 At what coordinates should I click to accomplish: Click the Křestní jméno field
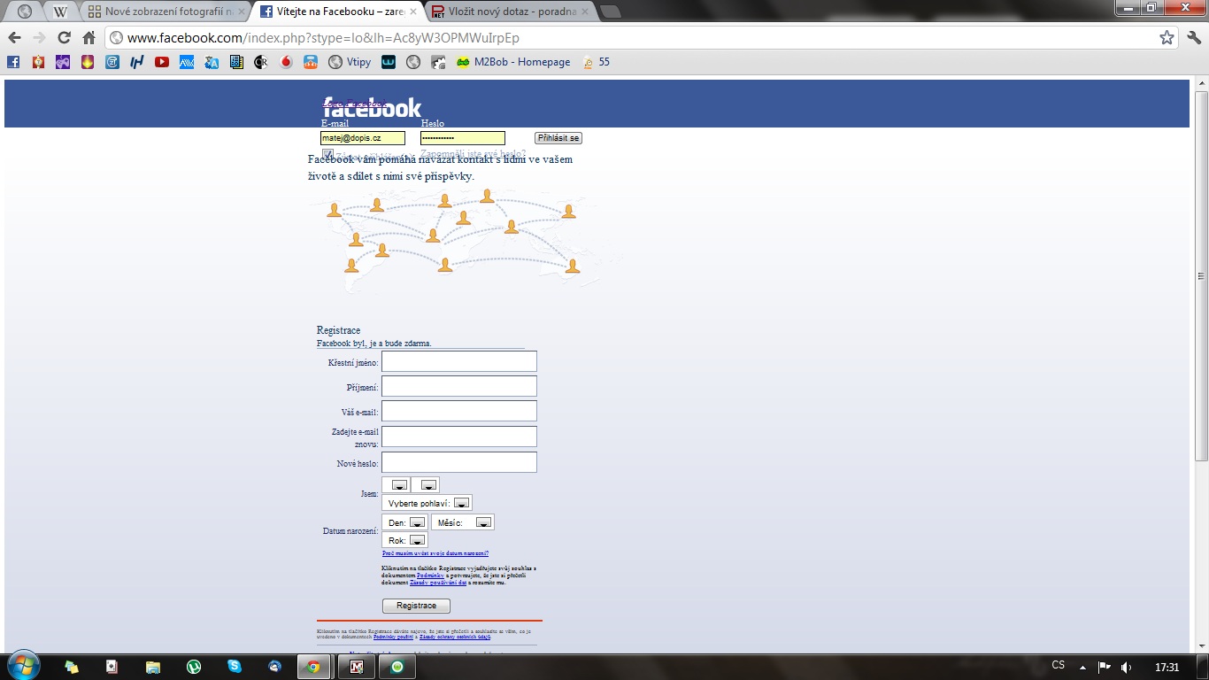459,361
